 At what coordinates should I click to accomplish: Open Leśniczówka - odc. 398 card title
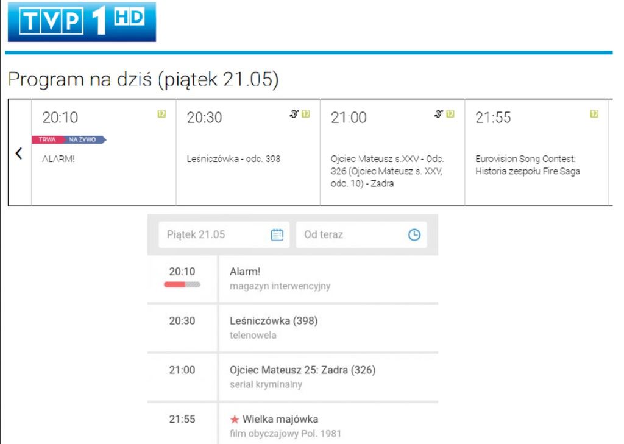click(x=233, y=159)
